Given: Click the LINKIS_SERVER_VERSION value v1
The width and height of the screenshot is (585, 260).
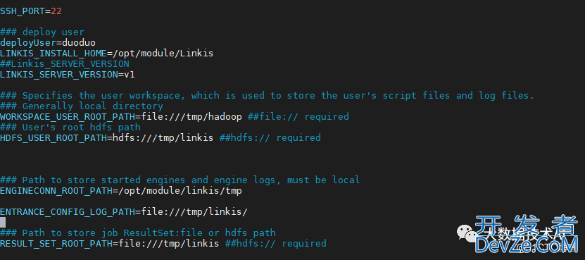Looking at the screenshot, I should tap(129, 75).
